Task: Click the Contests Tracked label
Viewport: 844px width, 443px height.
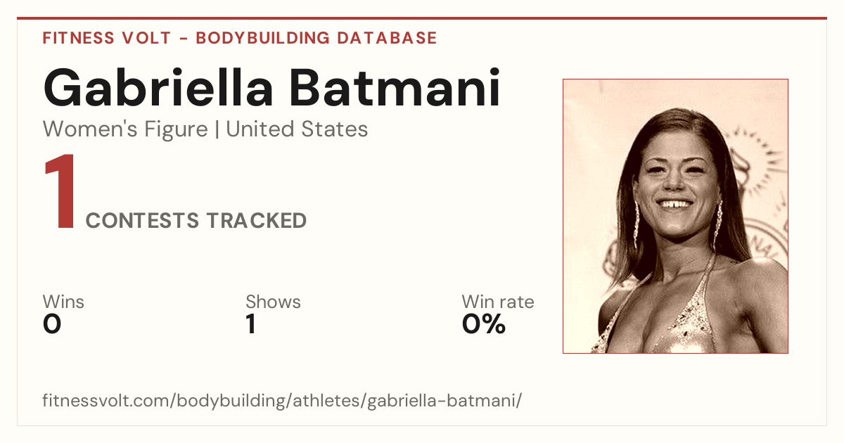Action: (x=196, y=221)
